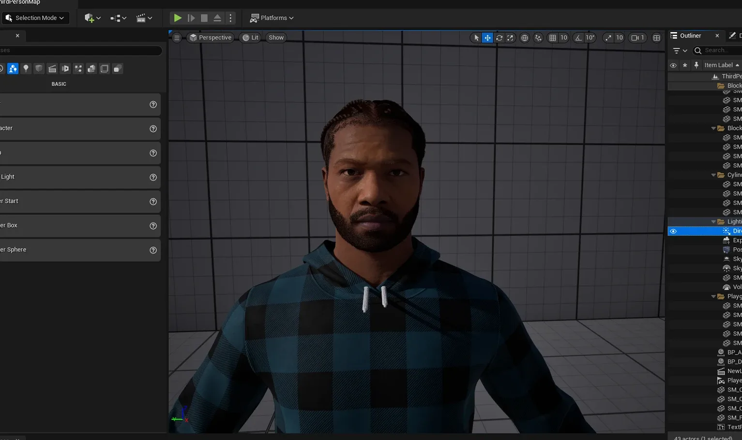This screenshot has width=742, height=440.
Task: Open help for the Character actor row
Action: point(153,129)
